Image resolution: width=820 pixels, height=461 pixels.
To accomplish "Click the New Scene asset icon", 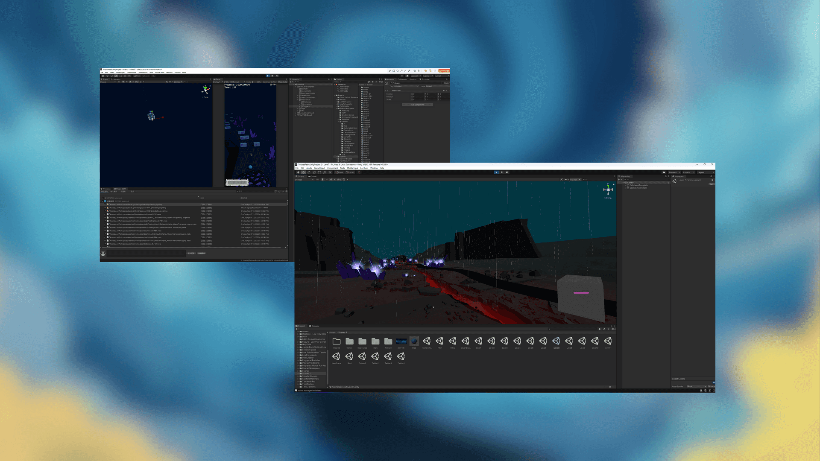I will [336, 356].
